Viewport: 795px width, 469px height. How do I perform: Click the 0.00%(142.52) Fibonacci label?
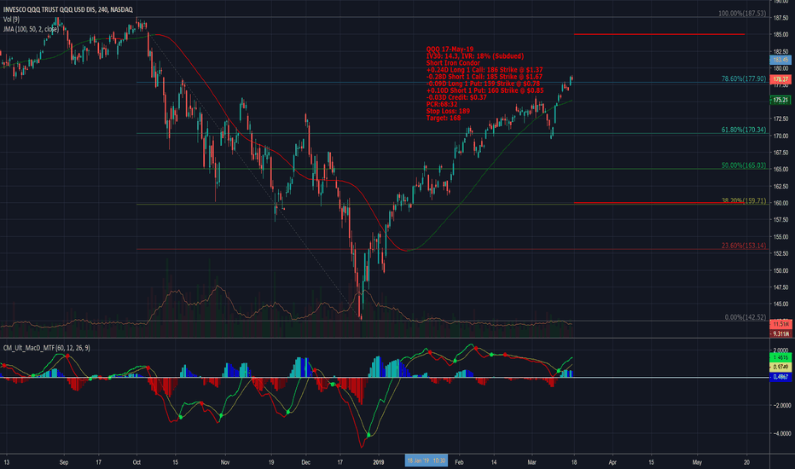point(745,317)
